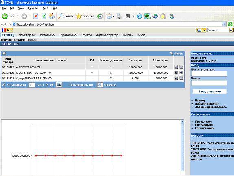
Task: Click the yellow mail button in search toolbar
Action: 199,30
